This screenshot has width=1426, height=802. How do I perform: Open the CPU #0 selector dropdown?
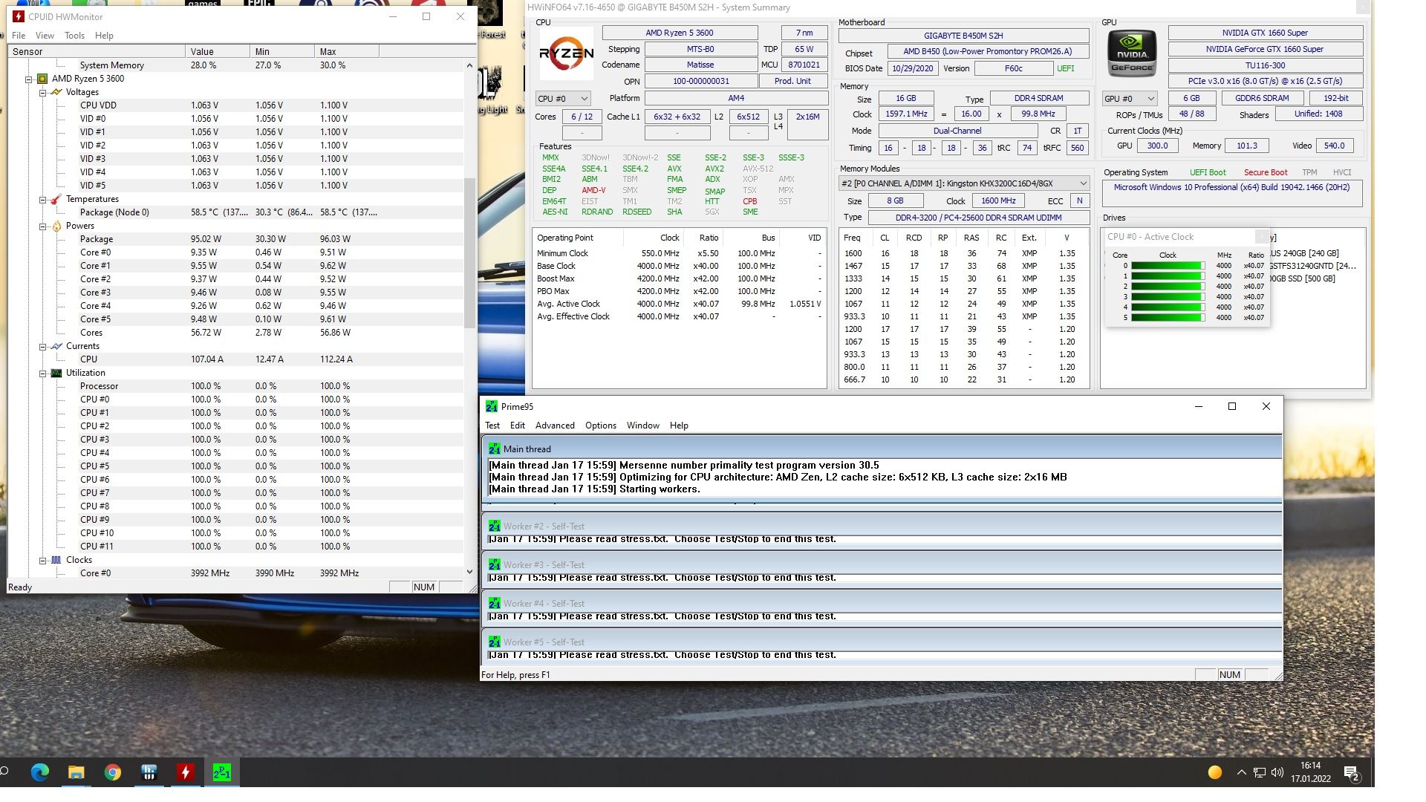tap(564, 98)
